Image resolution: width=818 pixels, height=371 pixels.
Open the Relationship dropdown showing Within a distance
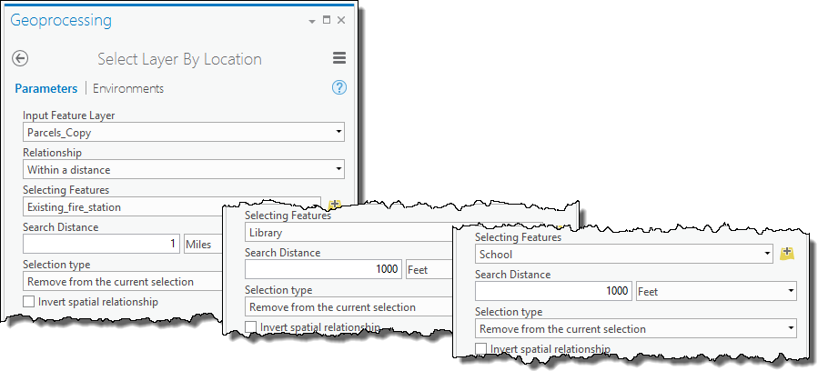pos(338,169)
